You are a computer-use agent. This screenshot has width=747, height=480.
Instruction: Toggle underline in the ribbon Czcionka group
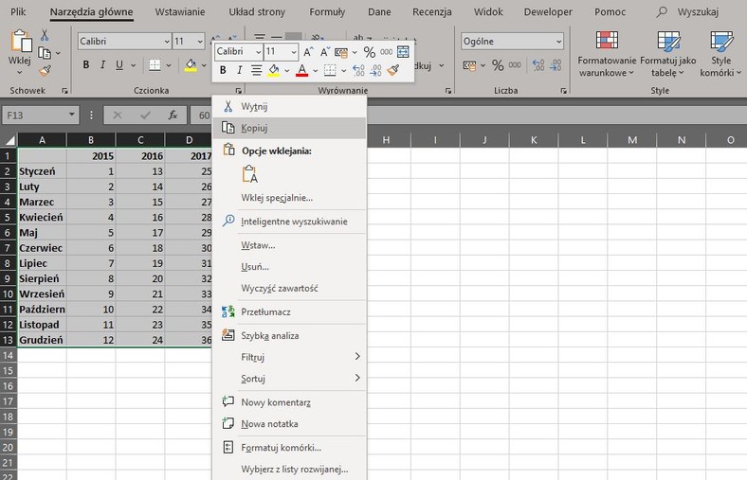pos(119,65)
